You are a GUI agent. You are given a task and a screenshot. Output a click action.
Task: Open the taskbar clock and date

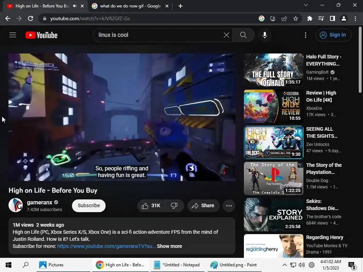(331, 265)
